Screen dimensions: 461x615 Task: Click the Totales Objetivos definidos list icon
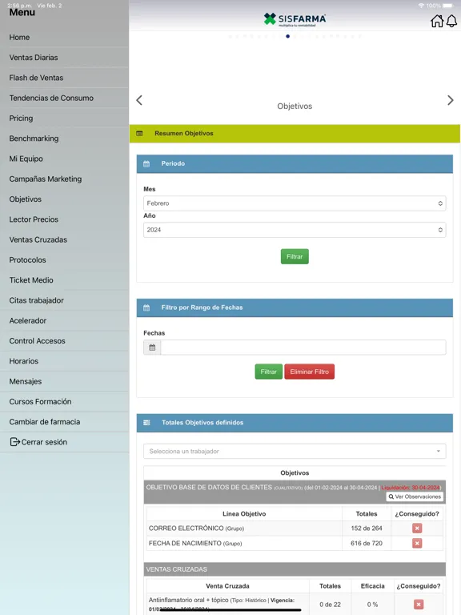146,423
